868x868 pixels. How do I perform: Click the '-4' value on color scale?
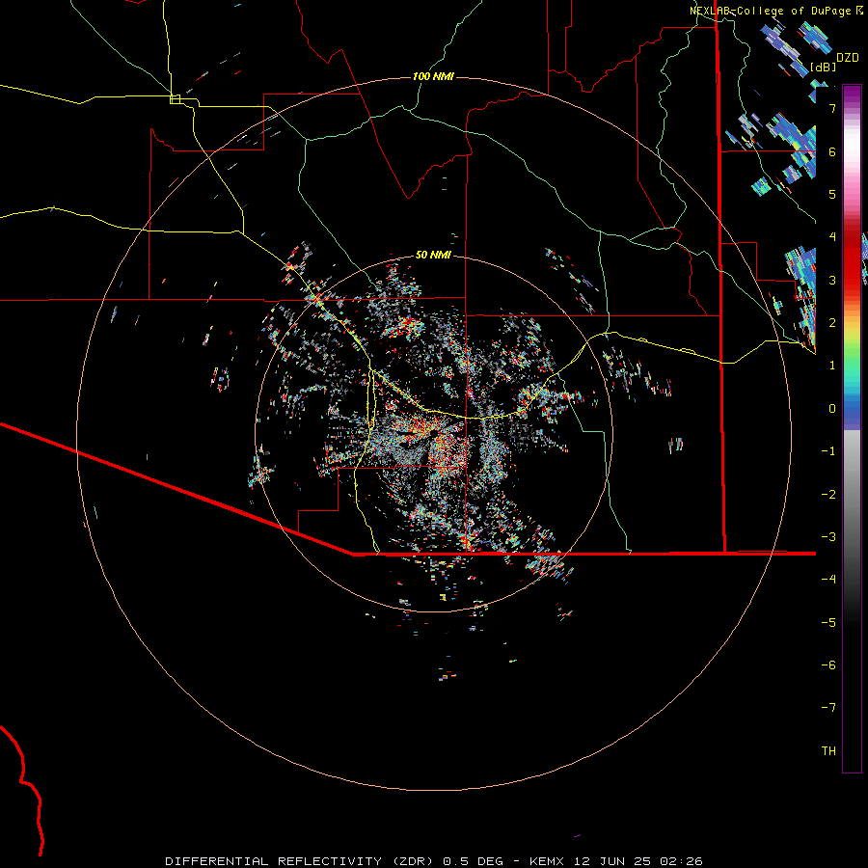828,580
